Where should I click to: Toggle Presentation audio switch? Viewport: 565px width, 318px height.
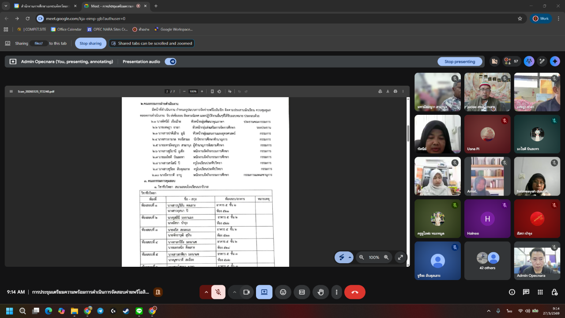[170, 61]
